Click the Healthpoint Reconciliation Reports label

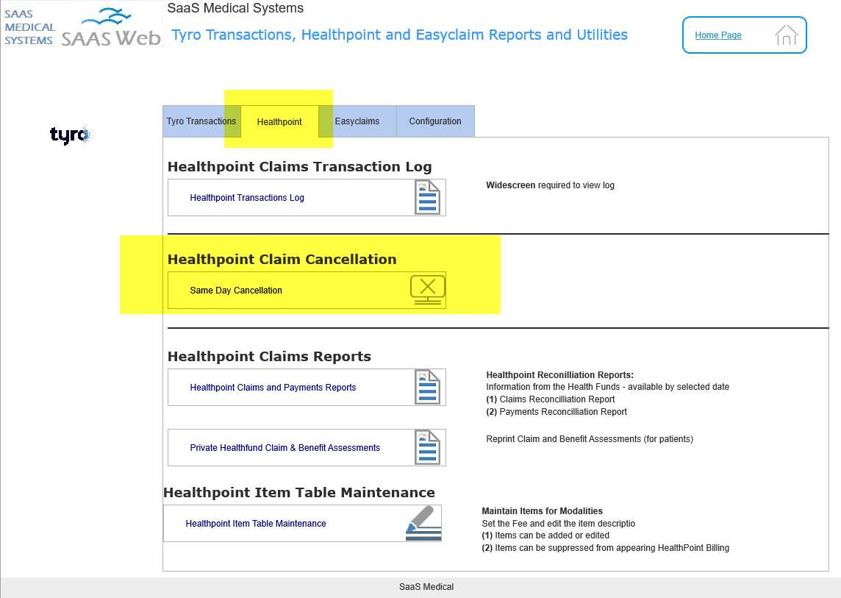point(560,374)
